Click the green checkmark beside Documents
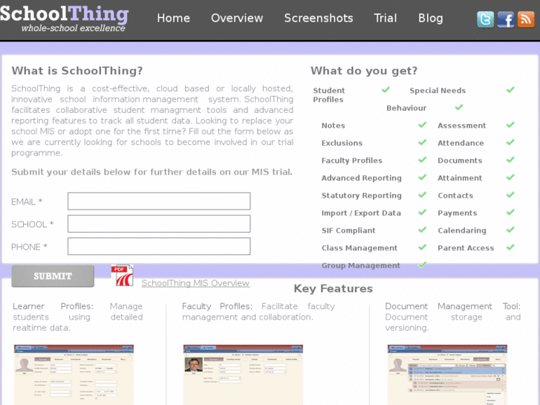This screenshot has width=540, height=405. (510, 160)
